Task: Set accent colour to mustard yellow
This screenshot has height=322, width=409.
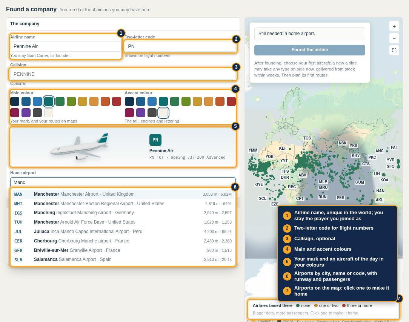Action: [197, 101]
